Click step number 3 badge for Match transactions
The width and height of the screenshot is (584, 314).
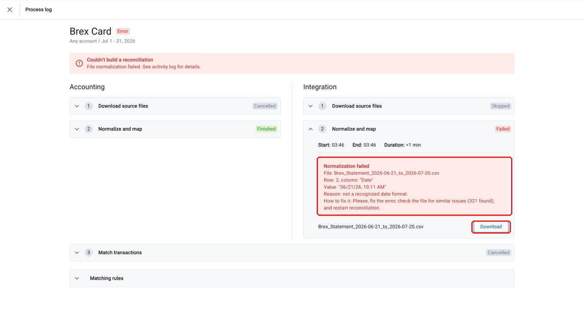pos(89,252)
